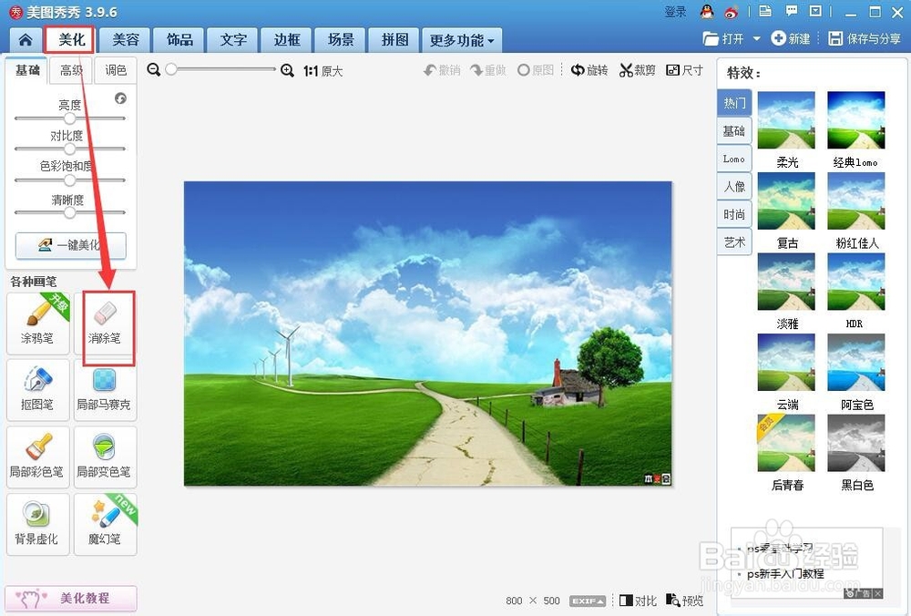Switch to the 场景 tab

point(341,39)
